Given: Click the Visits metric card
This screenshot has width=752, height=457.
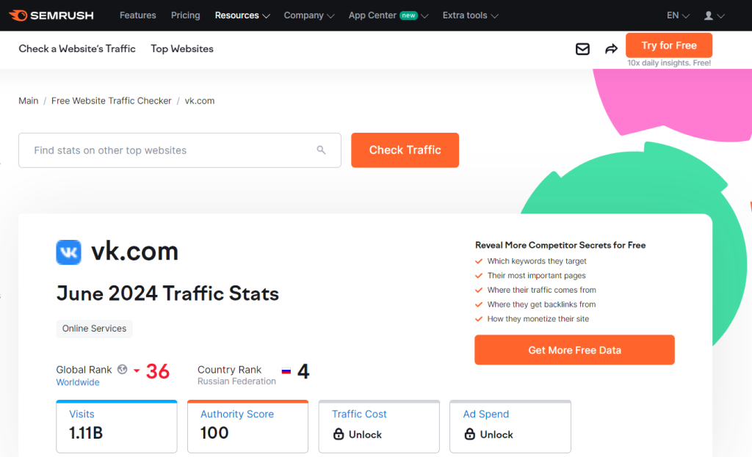Looking at the screenshot, I should pos(117,426).
